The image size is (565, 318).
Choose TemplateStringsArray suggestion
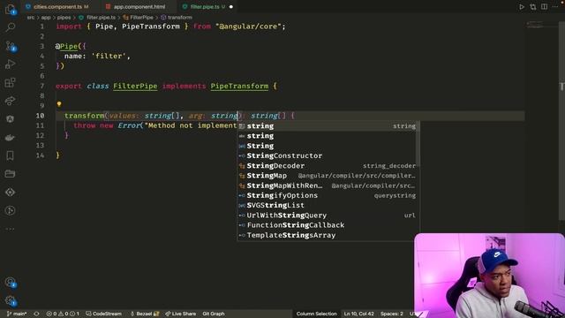pos(328,235)
